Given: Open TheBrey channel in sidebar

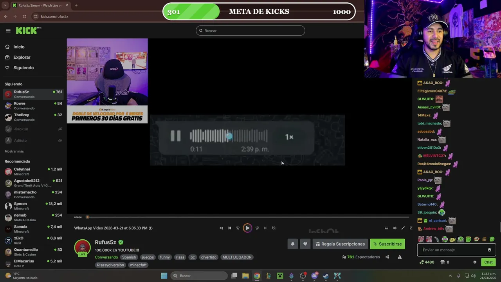Looking at the screenshot, I should click(x=33, y=117).
